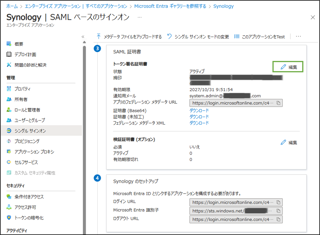Click the checklist icon for Test
Viewport: 320px width, 235px height.
[x=237, y=36]
